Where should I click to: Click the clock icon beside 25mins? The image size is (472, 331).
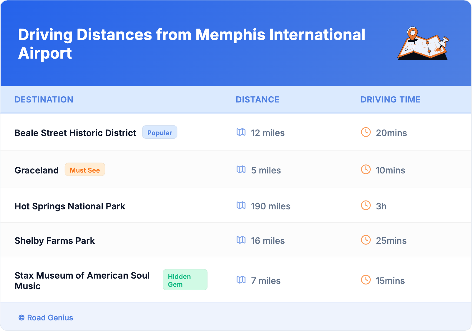(366, 240)
